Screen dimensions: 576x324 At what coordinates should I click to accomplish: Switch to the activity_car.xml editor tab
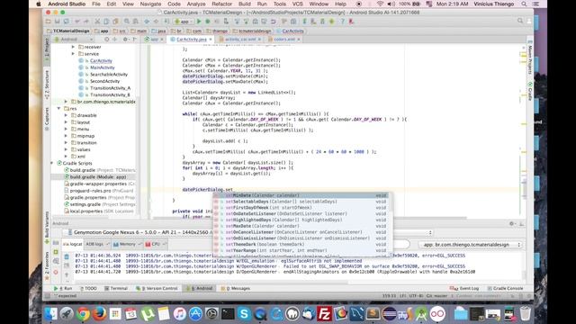click(x=240, y=40)
